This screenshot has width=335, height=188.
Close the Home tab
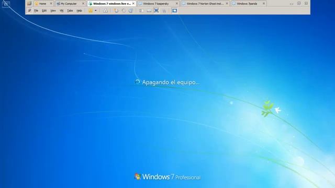click(51, 4)
